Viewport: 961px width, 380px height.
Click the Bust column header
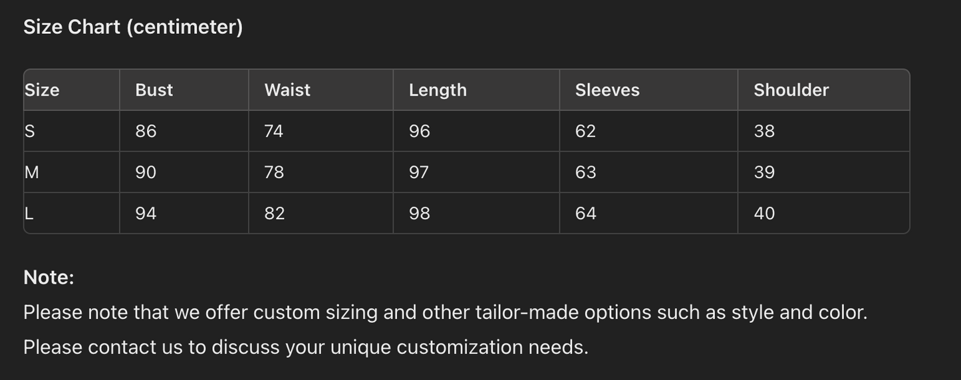(154, 90)
